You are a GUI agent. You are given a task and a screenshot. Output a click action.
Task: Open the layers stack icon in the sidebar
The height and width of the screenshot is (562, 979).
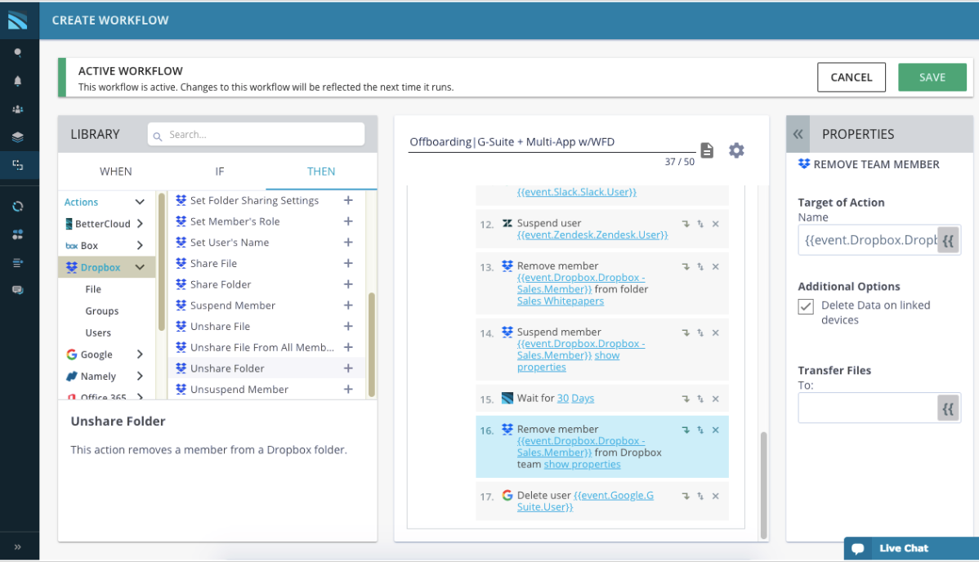pos(18,136)
